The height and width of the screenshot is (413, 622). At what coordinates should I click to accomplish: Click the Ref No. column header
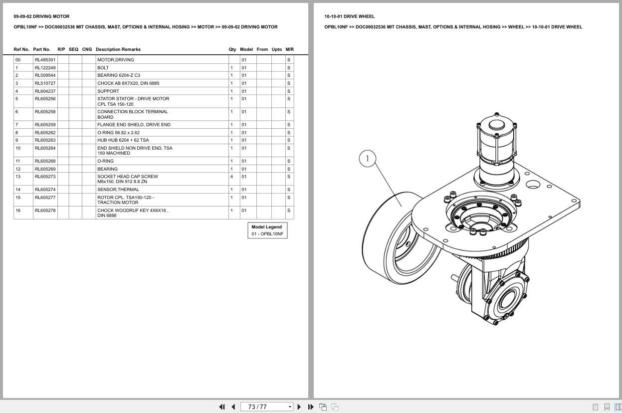point(21,49)
